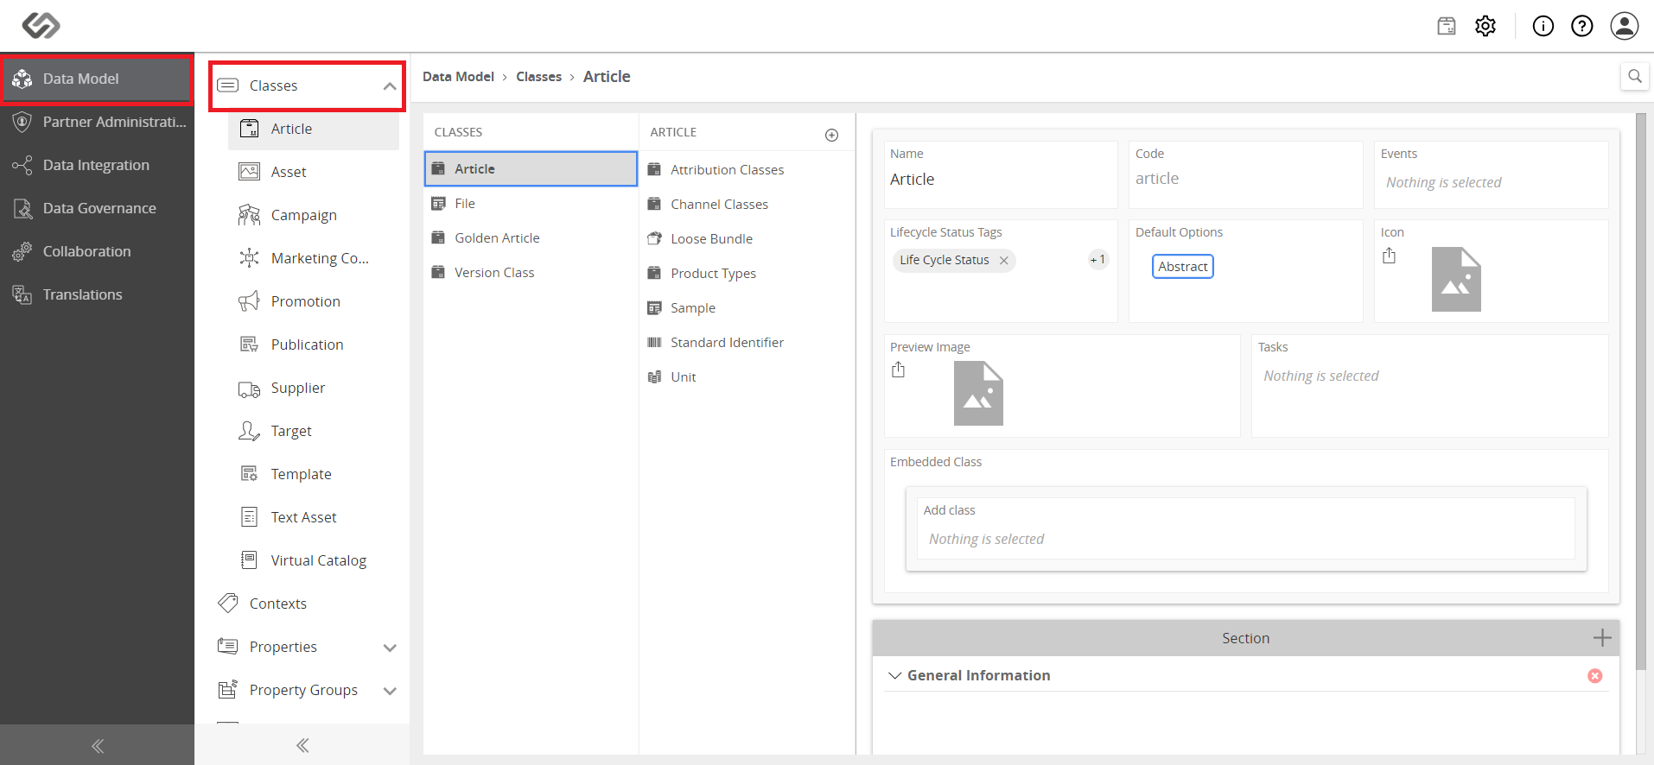Image resolution: width=1654 pixels, height=765 pixels.
Task: Open Sample subclass
Action: pos(747,308)
